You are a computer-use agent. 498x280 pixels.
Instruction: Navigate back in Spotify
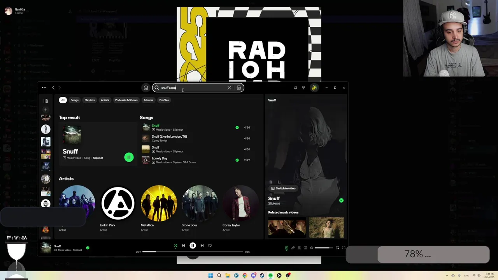(x=53, y=87)
